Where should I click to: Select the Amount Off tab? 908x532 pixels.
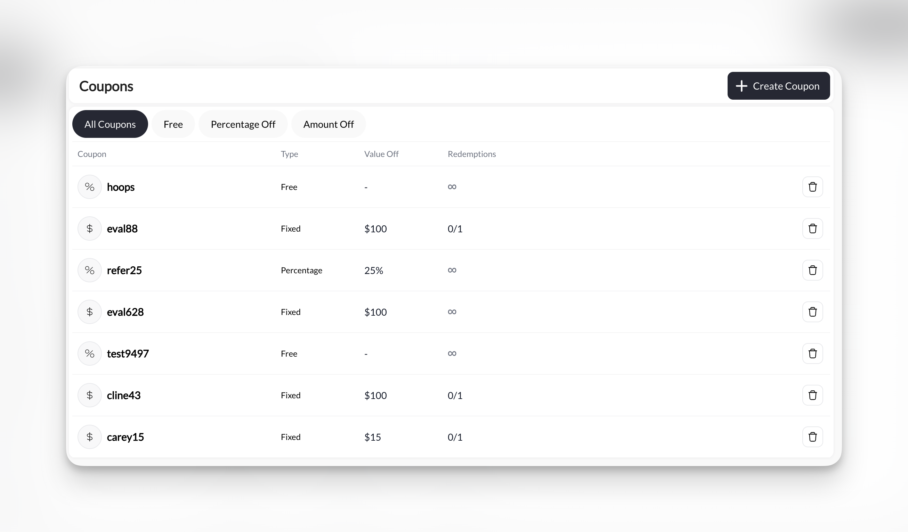coord(328,124)
